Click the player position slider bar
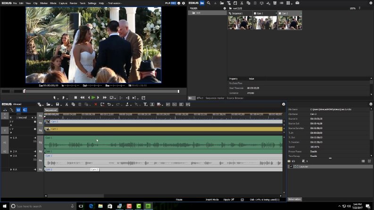The height and width of the screenshot is (210, 374). 101,91
